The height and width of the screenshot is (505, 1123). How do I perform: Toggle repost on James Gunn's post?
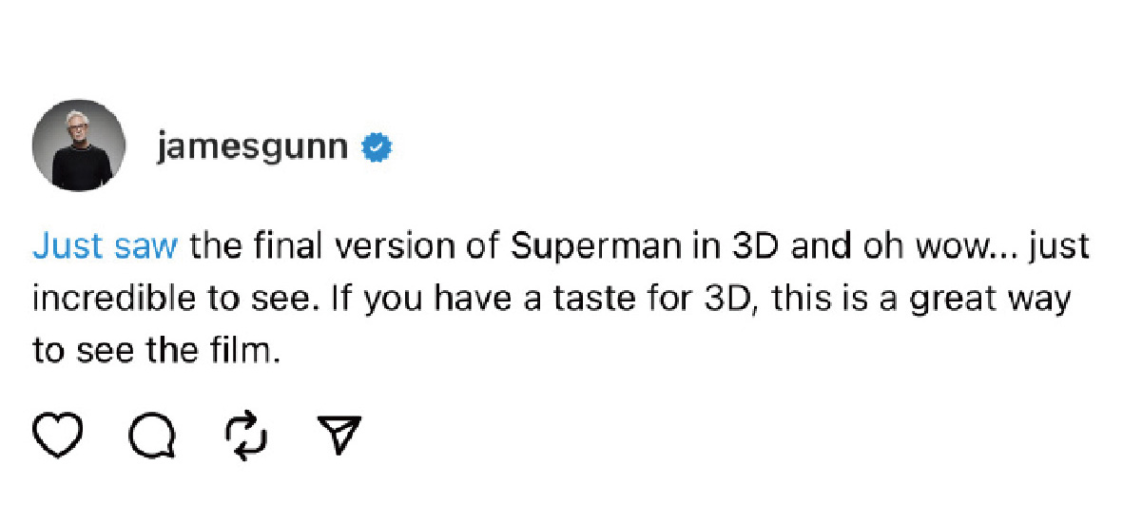246,435
